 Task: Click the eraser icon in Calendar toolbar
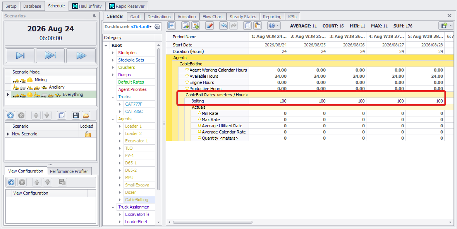(209, 26)
